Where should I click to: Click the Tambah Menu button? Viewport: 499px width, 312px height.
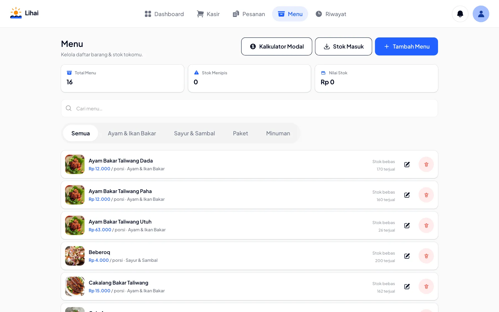click(406, 46)
